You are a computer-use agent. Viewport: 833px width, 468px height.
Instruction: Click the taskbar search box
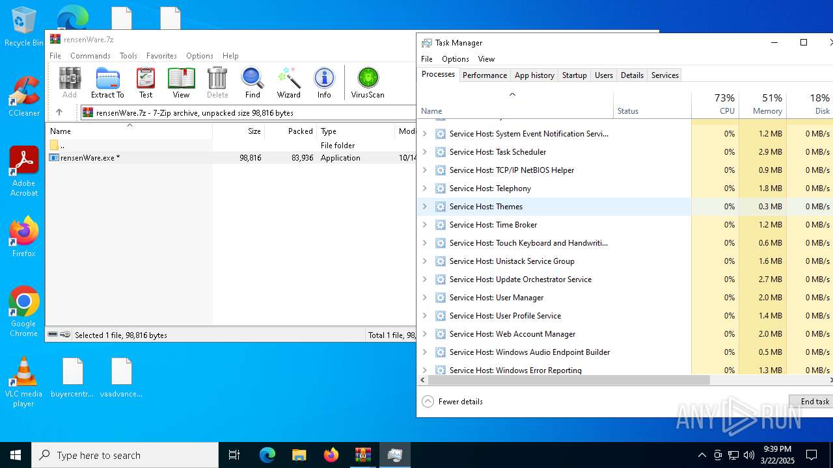(125, 455)
